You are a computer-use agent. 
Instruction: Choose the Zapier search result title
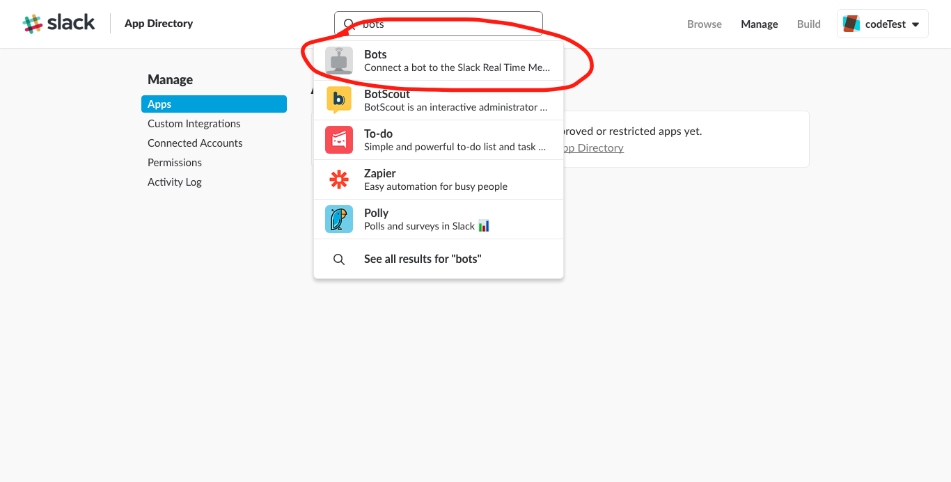(380, 173)
